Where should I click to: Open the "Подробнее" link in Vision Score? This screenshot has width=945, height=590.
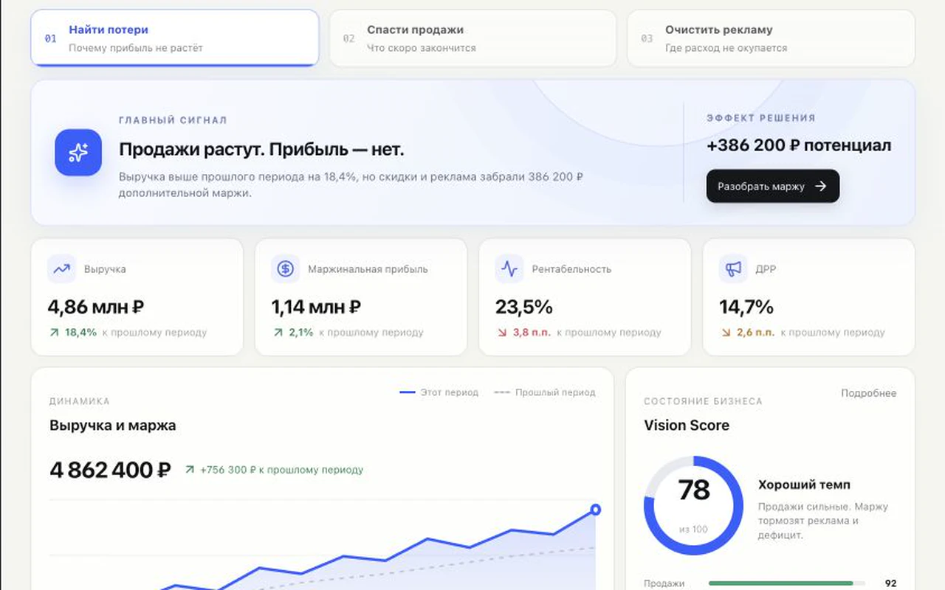click(868, 393)
